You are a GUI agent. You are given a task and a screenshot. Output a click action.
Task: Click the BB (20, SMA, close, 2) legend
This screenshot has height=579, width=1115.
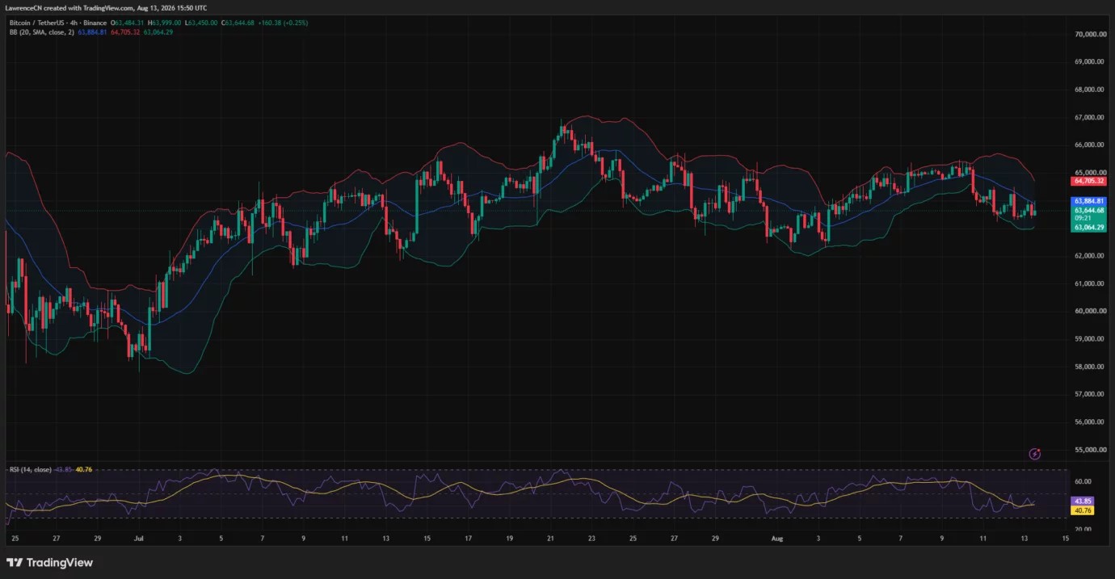[42, 32]
